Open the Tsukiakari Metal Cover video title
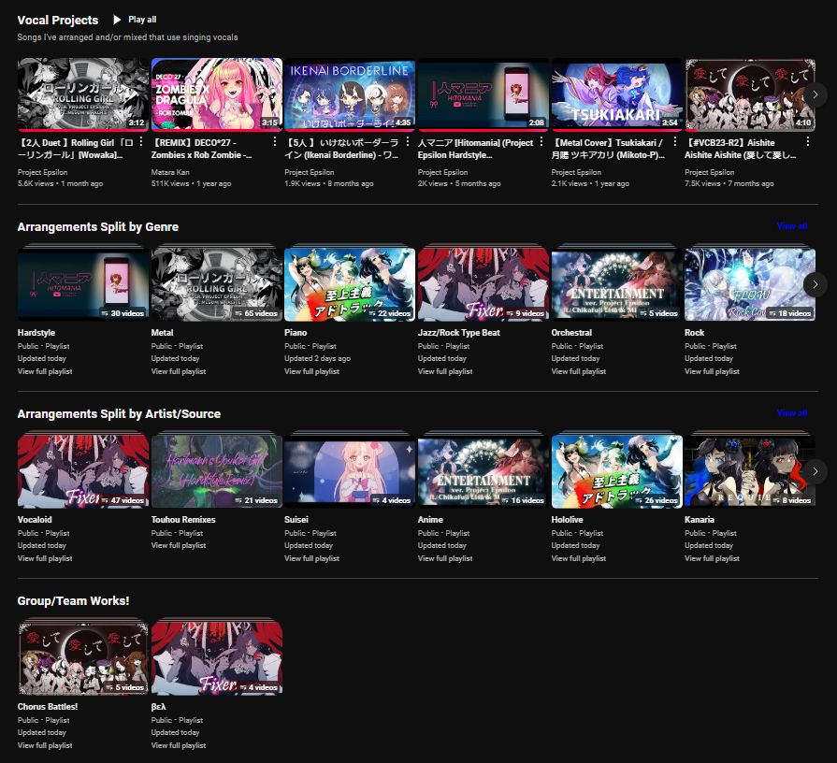 point(608,149)
